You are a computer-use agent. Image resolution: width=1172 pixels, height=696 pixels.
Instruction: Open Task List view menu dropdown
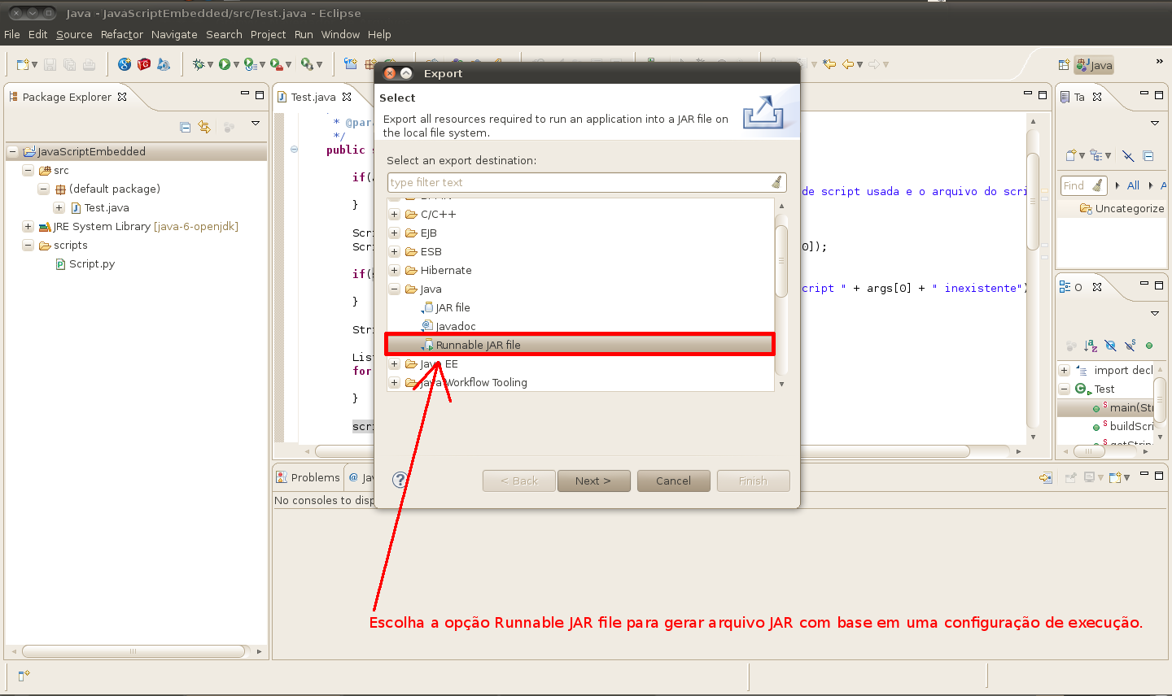(1155, 123)
